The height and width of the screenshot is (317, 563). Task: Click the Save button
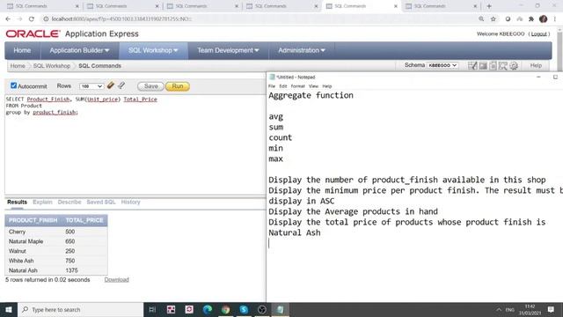150,86
